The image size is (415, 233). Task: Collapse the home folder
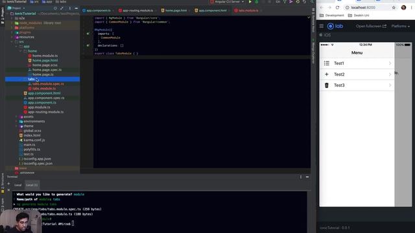pyautogui.click(x=21, y=51)
